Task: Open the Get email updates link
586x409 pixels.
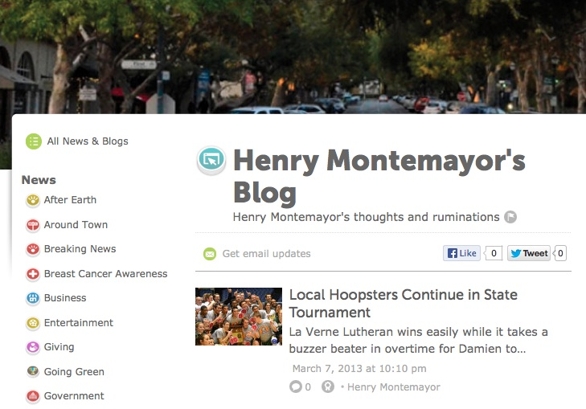Action: click(266, 254)
